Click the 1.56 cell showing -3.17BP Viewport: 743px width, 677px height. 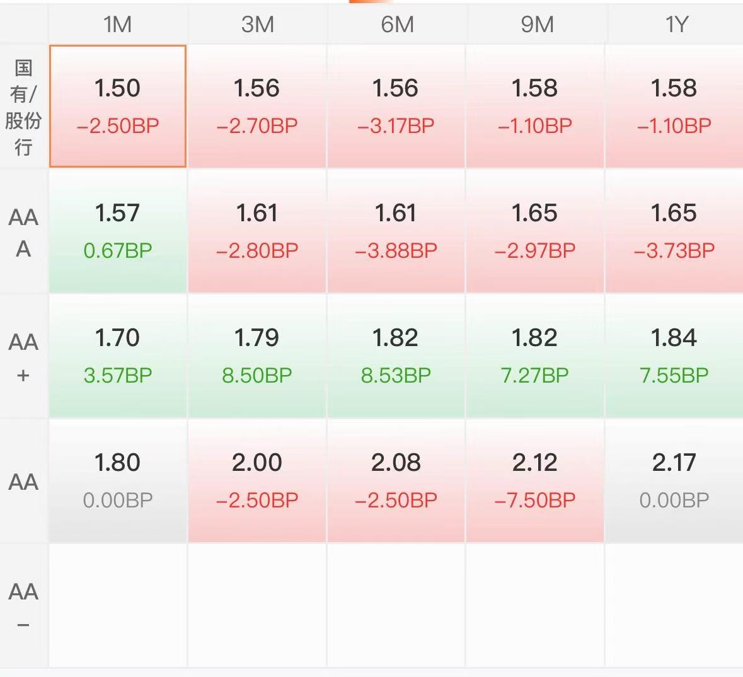click(x=396, y=107)
